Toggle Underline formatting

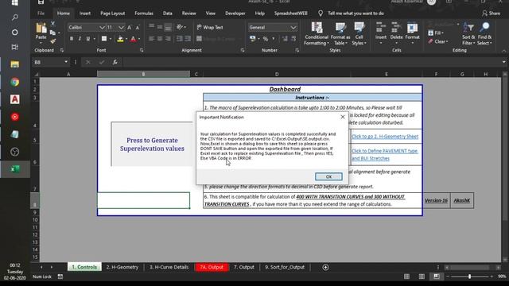point(88,39)
